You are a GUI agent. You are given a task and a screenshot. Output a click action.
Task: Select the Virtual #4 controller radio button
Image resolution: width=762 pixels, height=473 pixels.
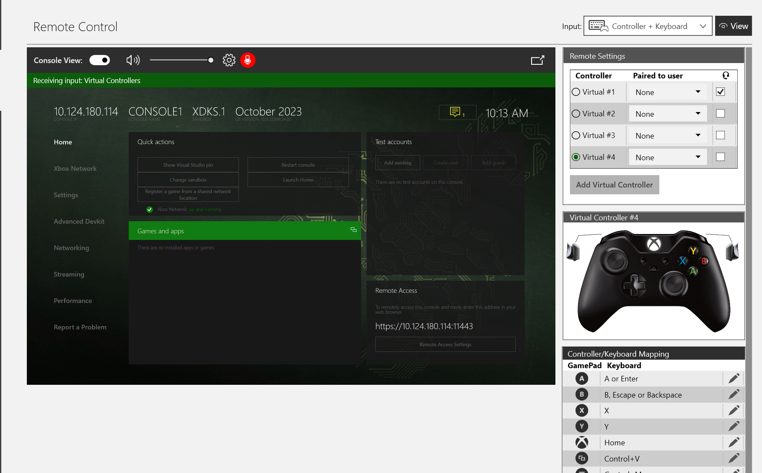576,157
